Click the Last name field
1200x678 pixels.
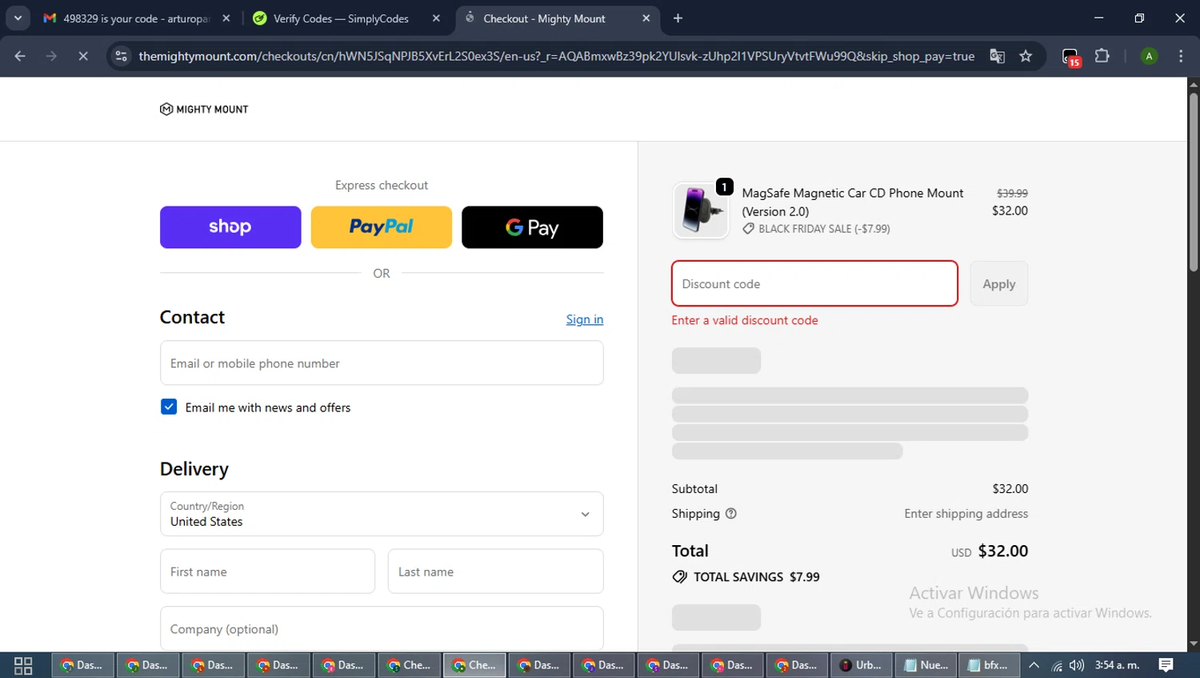pos(496,572)
